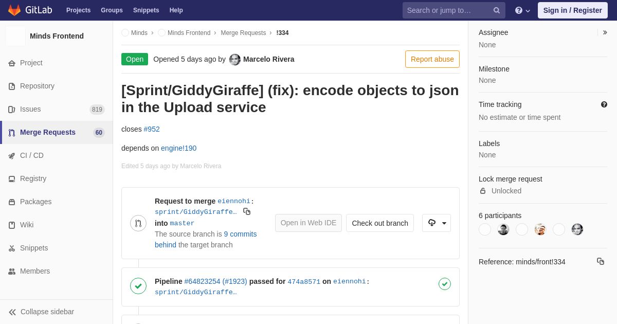This screenshot has height=324, width=617.
Task: Click the pipeline passed status icon on left
Action: 138,286
